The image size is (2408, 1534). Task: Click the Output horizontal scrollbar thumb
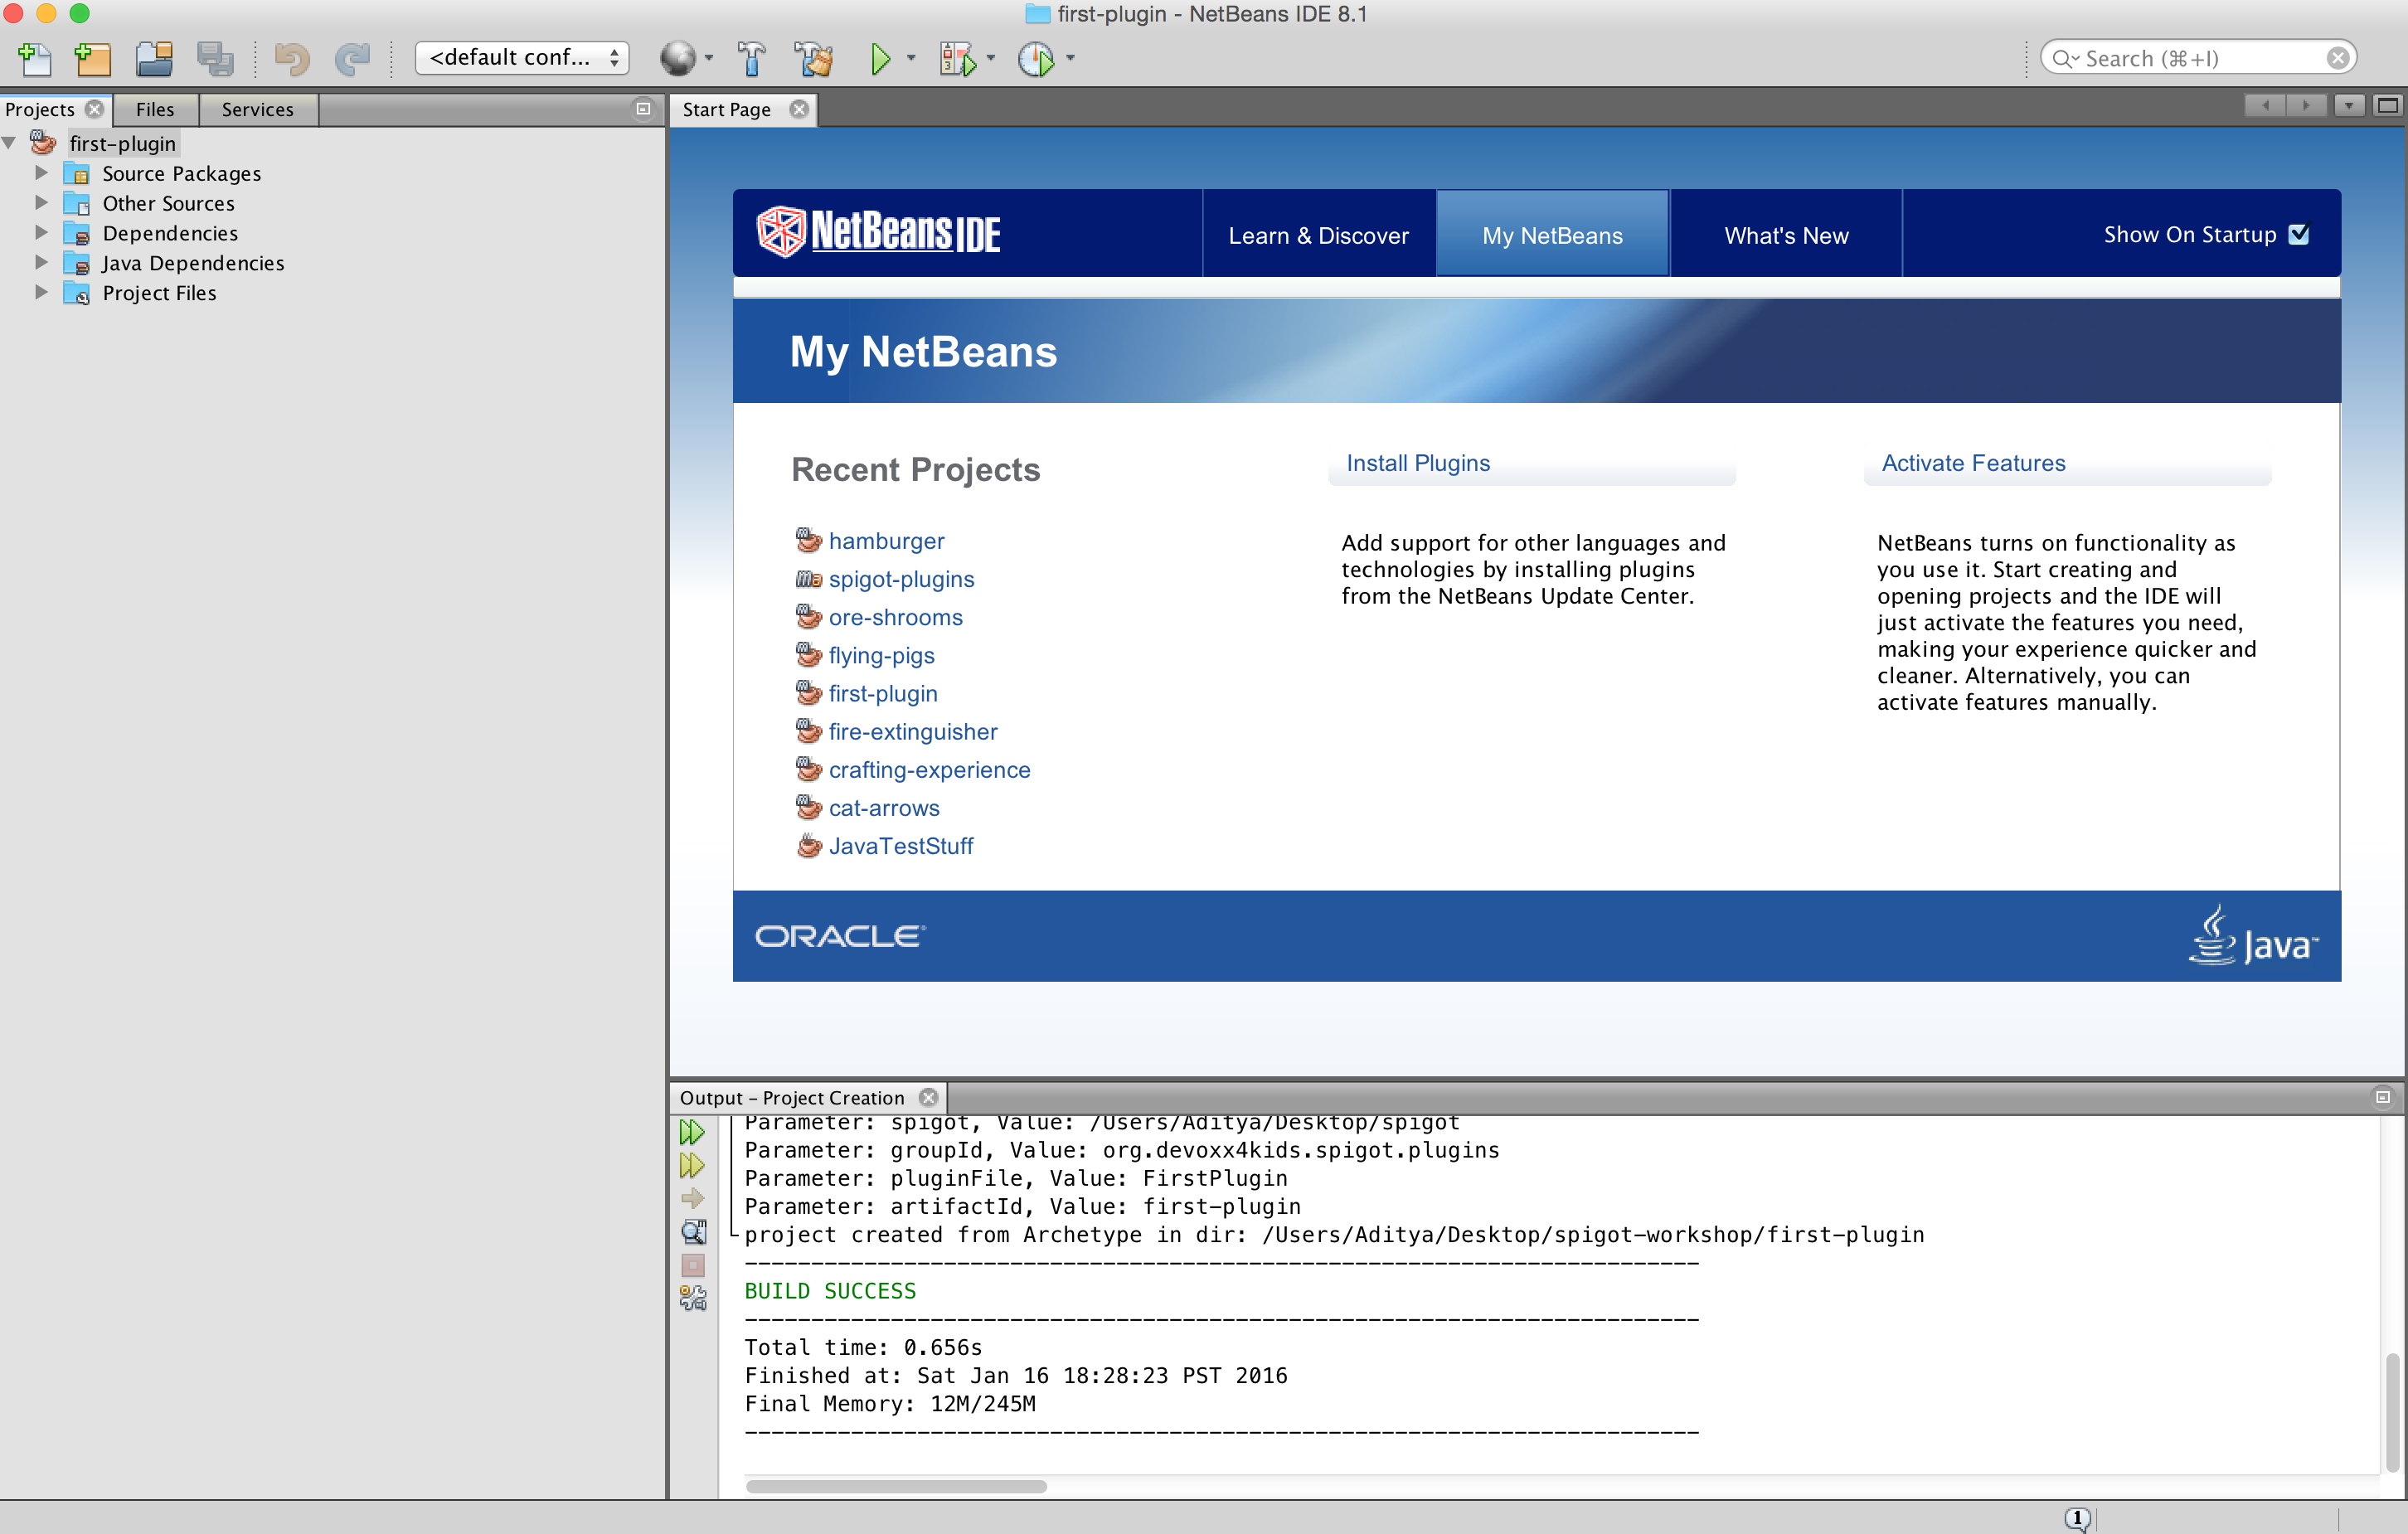[896, 1486]
